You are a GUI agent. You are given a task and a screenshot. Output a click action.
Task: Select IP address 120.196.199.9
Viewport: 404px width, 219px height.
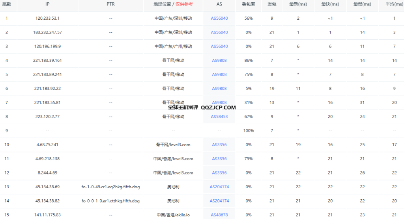[47, 46]
